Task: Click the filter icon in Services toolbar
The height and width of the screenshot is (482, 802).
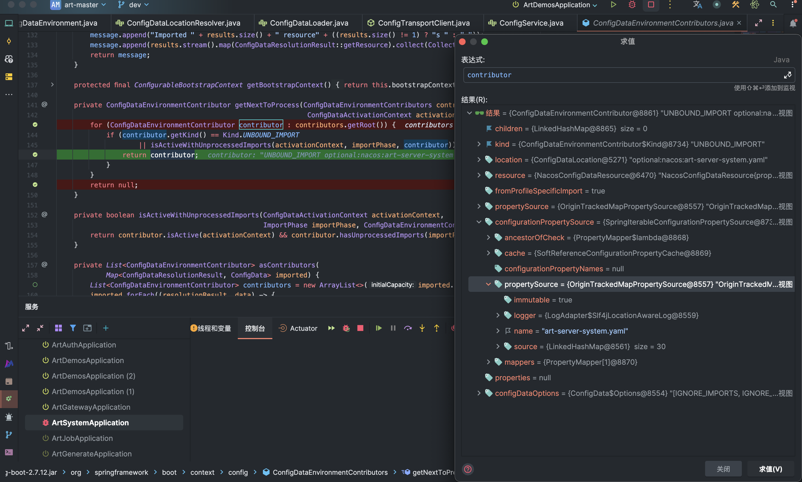Action: pyautogui.click(x=73, y=328)
